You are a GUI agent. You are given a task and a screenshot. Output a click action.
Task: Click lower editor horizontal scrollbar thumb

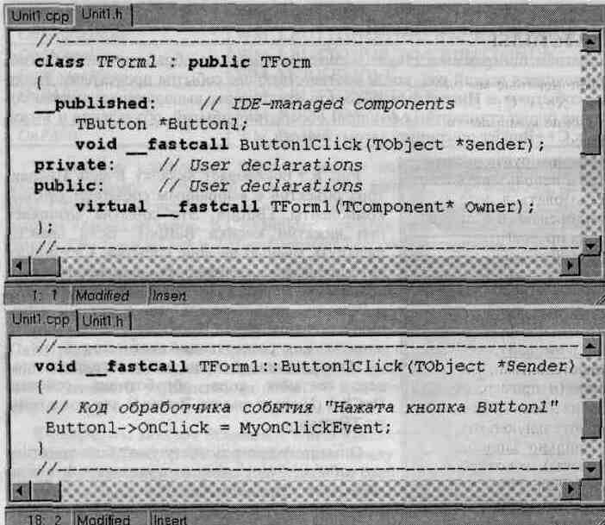click(x=45, y=491)
